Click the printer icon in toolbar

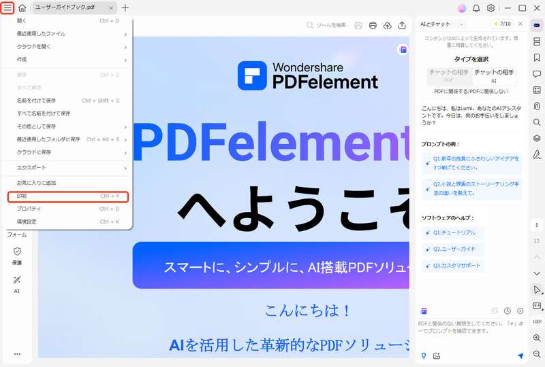point(373,25)
